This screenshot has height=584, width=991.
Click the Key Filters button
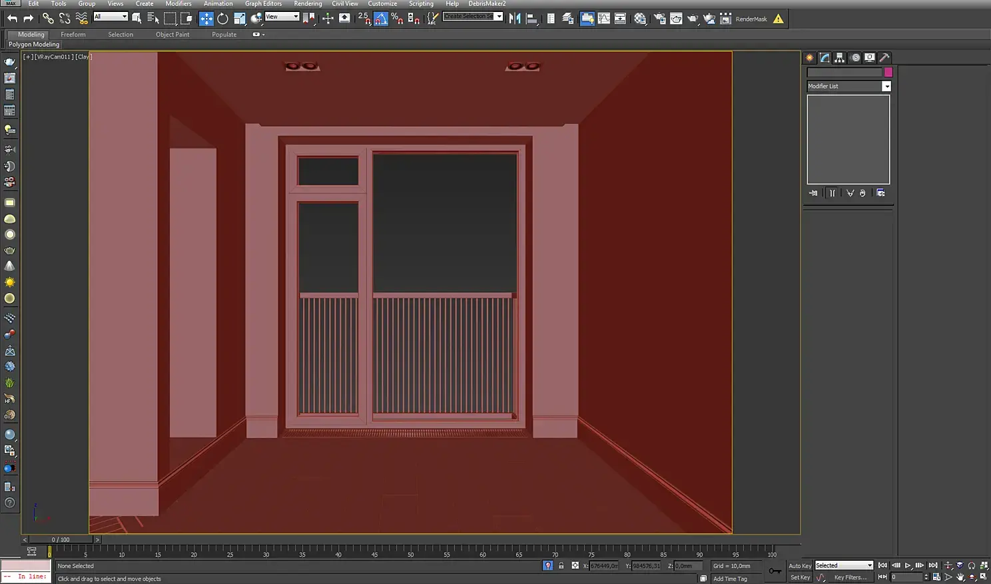tap(850, 577)
